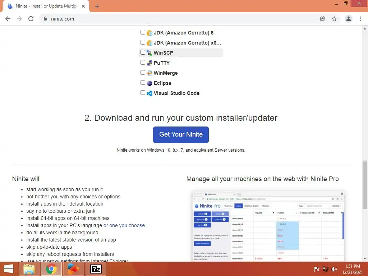Image resolution: width=368 pixels, height=276 pixels.
Task: Open the 'or one you choose' link
Action: (x=124, y=225)
